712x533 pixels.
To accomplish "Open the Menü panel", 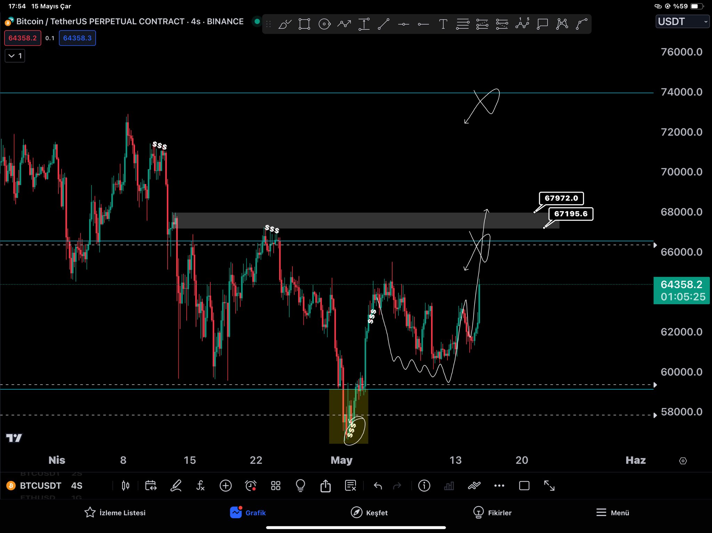I will 613,513.
